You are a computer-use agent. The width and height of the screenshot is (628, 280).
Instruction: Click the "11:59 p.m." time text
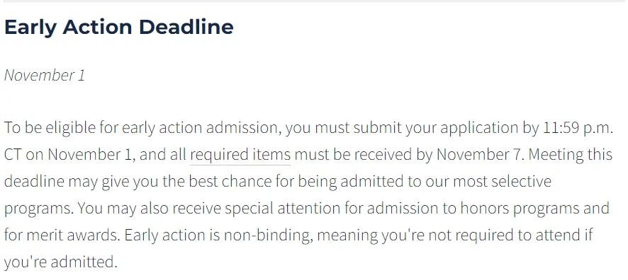pyautogui.click(x=578, y=128)
